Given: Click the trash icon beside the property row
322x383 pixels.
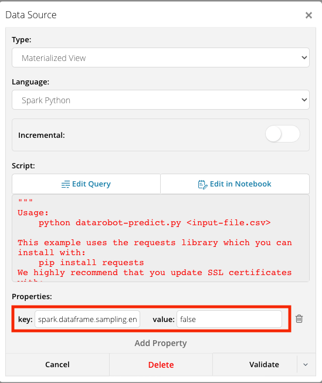Looking at the screenshot, I should click(x=299, y=318).
